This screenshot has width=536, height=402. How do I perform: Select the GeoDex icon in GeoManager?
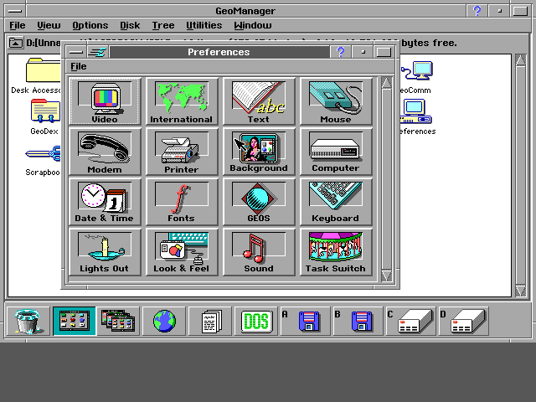pyautogui.click(x=44, y=117)
